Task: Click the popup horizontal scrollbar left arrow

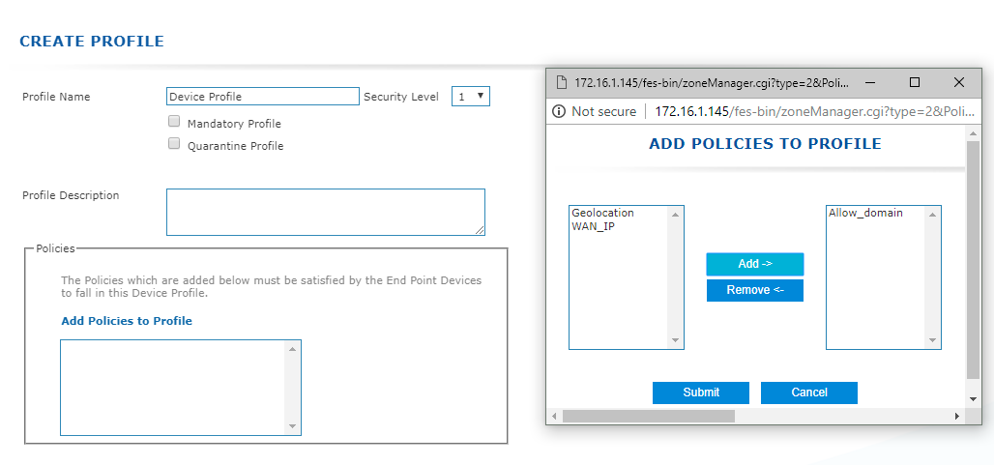Action: coord(554,417)
